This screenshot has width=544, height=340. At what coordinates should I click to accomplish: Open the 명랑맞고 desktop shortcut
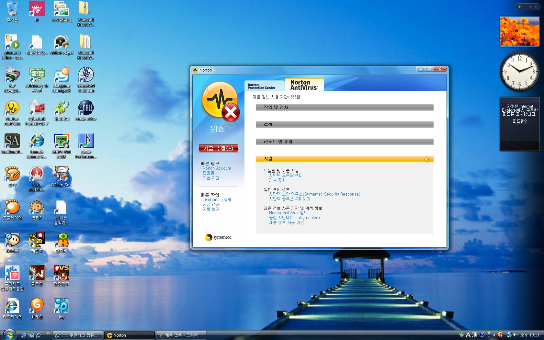tap(62, 276)
